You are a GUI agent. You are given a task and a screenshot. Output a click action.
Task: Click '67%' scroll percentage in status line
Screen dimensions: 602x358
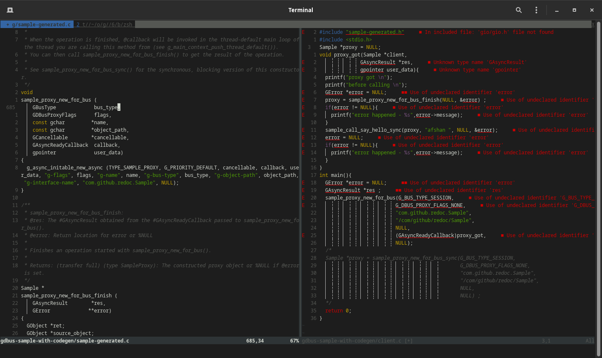point(294,341)
